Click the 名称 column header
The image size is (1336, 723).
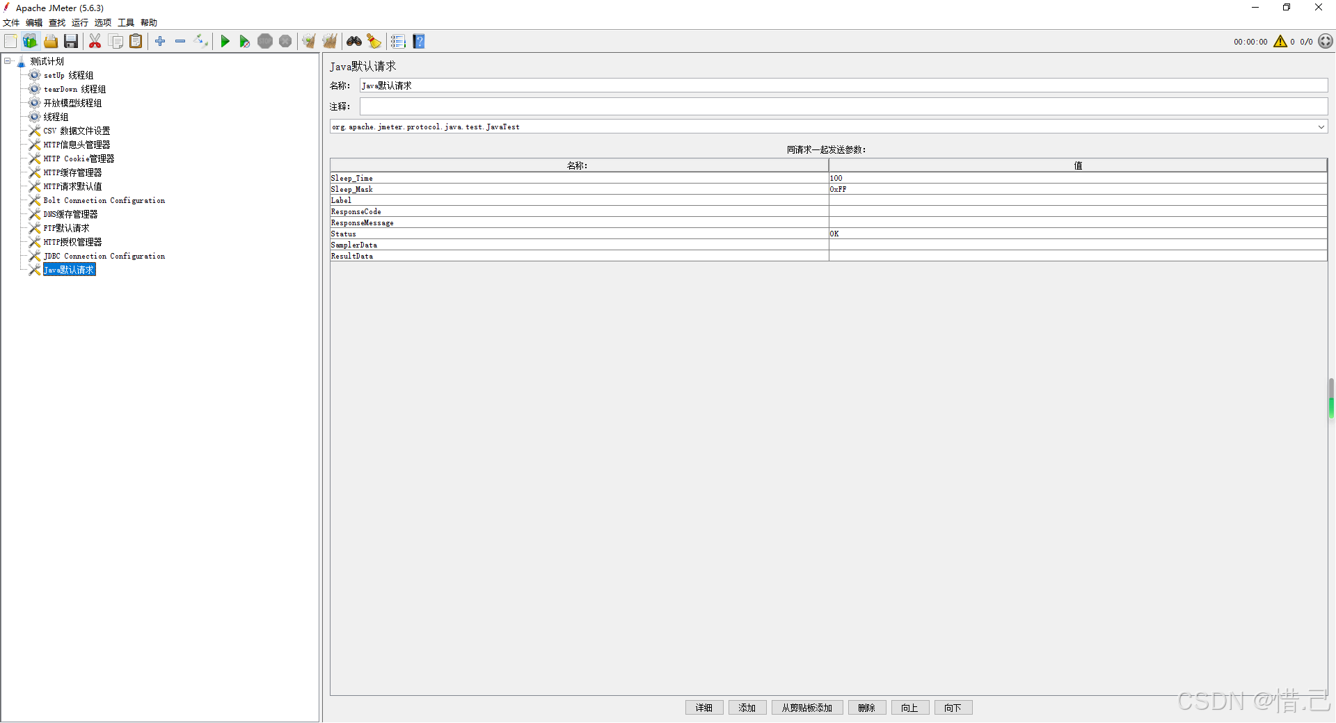(x=579, y=165)
